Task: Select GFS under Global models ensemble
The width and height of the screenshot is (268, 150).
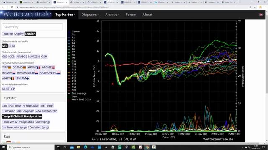Action: (x=5, y=46)
